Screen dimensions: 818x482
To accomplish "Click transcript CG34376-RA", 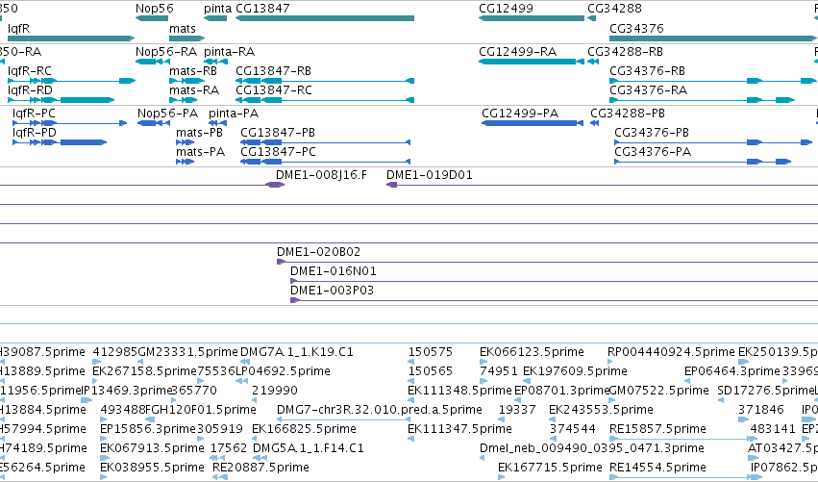I will pyautogui.click(x=703, y=100).
